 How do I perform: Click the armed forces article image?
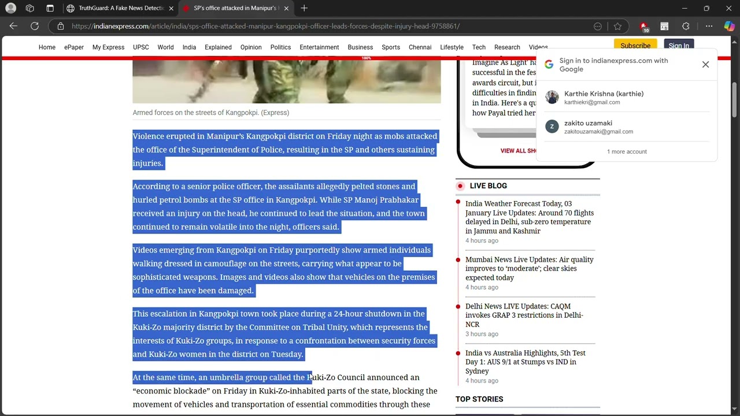[x=287, y=81]
